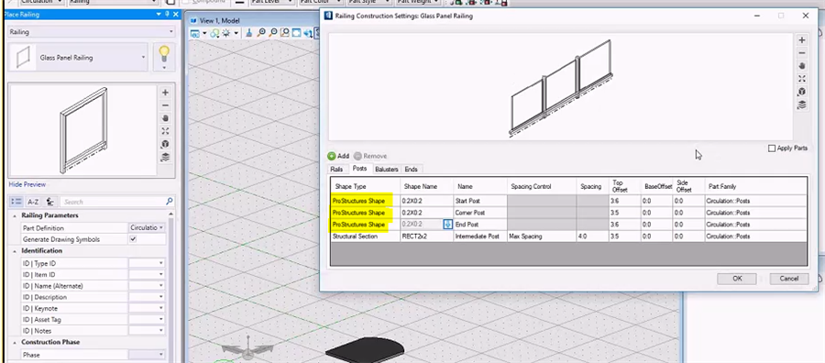This screenshot has height=363, width=825.
Task: Confirm dialog with OK
Action: pyautogui.click(x=737, y=279)
